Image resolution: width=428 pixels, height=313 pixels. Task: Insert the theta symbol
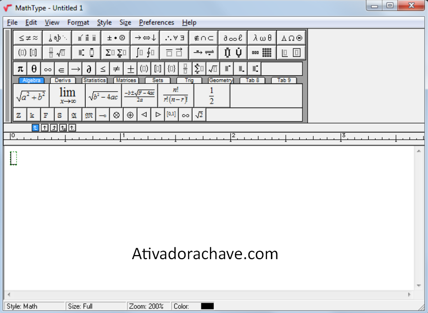click(x=33, y=68)
